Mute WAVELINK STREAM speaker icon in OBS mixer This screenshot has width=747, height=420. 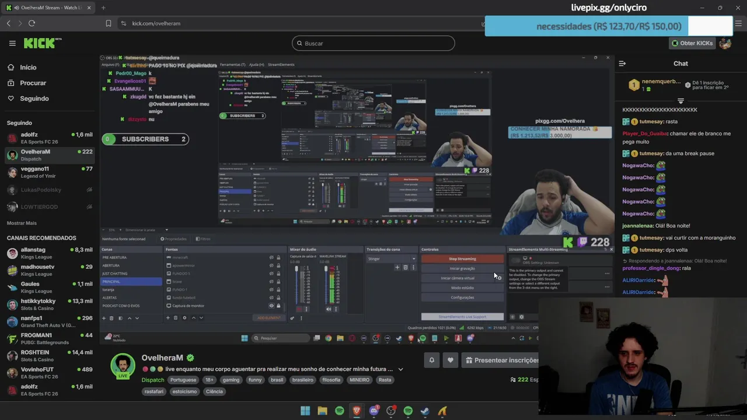point(329,309)
